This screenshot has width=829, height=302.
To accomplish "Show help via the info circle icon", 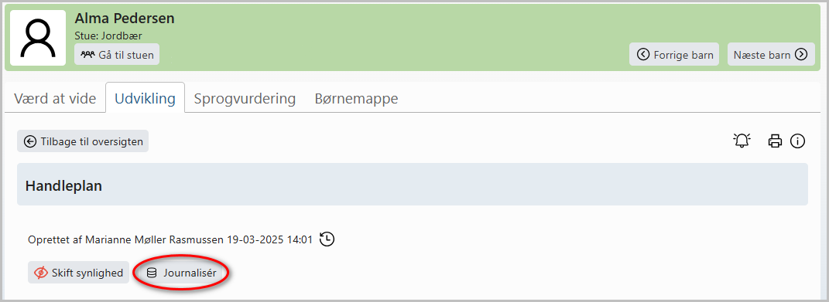I will (x=797, y=141).
